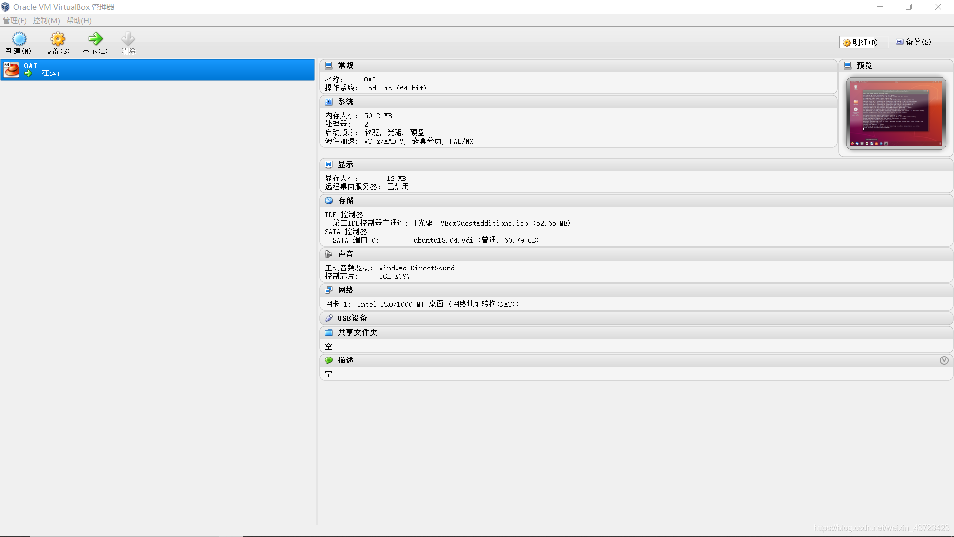Open the 常规 section header link
954x537 pixels.
pos(346,65)
